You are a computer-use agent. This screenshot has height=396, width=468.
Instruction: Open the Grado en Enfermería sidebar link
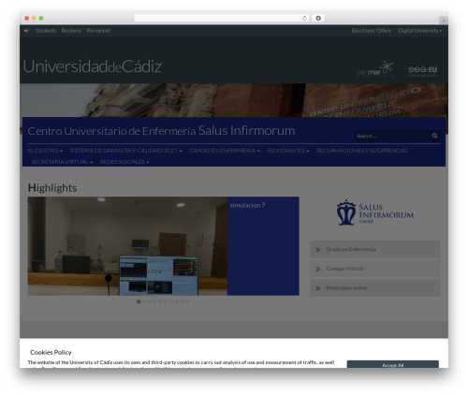click(375, 249)
